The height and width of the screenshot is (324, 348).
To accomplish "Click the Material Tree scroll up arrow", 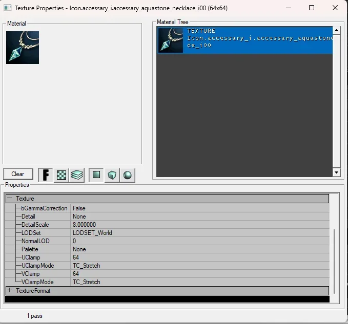I will coord(336,30).
